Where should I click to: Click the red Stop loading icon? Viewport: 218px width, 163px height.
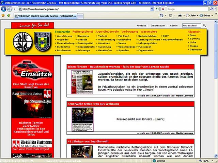click(163, 9)
